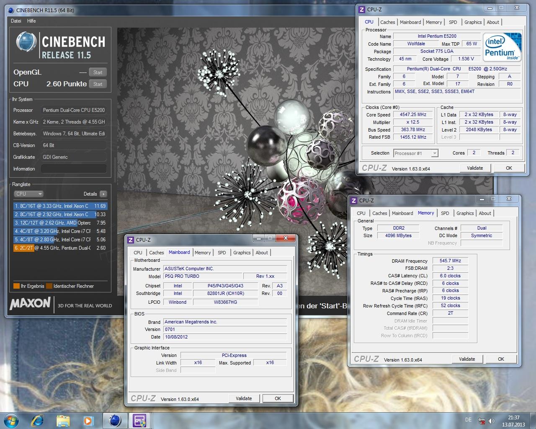Click the Betriebssys. field Windows 7, 64 Bit
Image resolution: width=536 pixels, height=429 pixels.
tap(74, 134)
